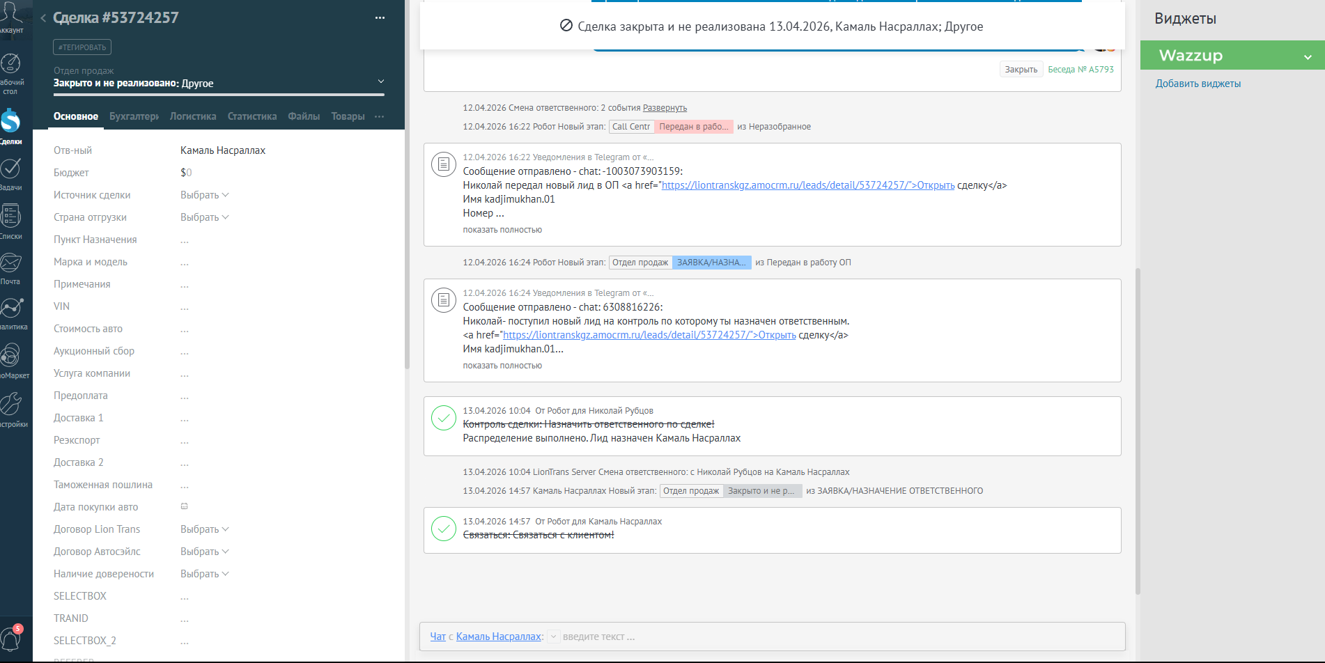This screenshot has width=1325, height=663.
Task: Click the Закрыто и не р... stage label in feed
Action: (762, 491)
